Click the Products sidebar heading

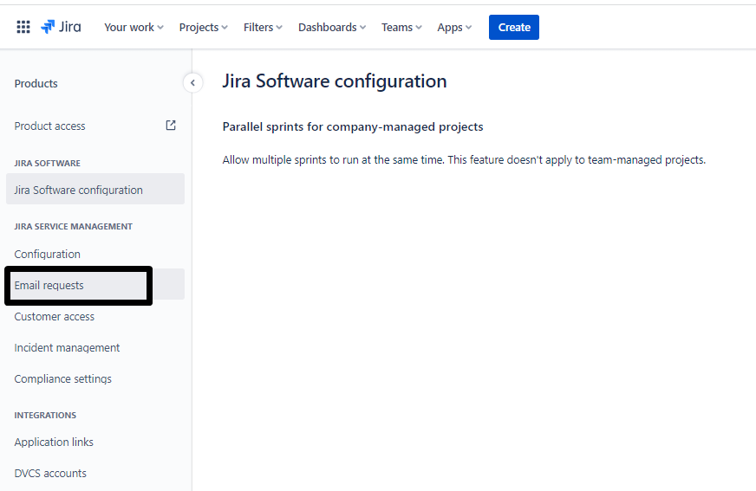click(x=36, y=84)
